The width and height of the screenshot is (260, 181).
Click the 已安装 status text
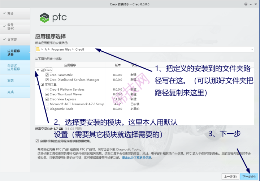(x=135, y=104)
